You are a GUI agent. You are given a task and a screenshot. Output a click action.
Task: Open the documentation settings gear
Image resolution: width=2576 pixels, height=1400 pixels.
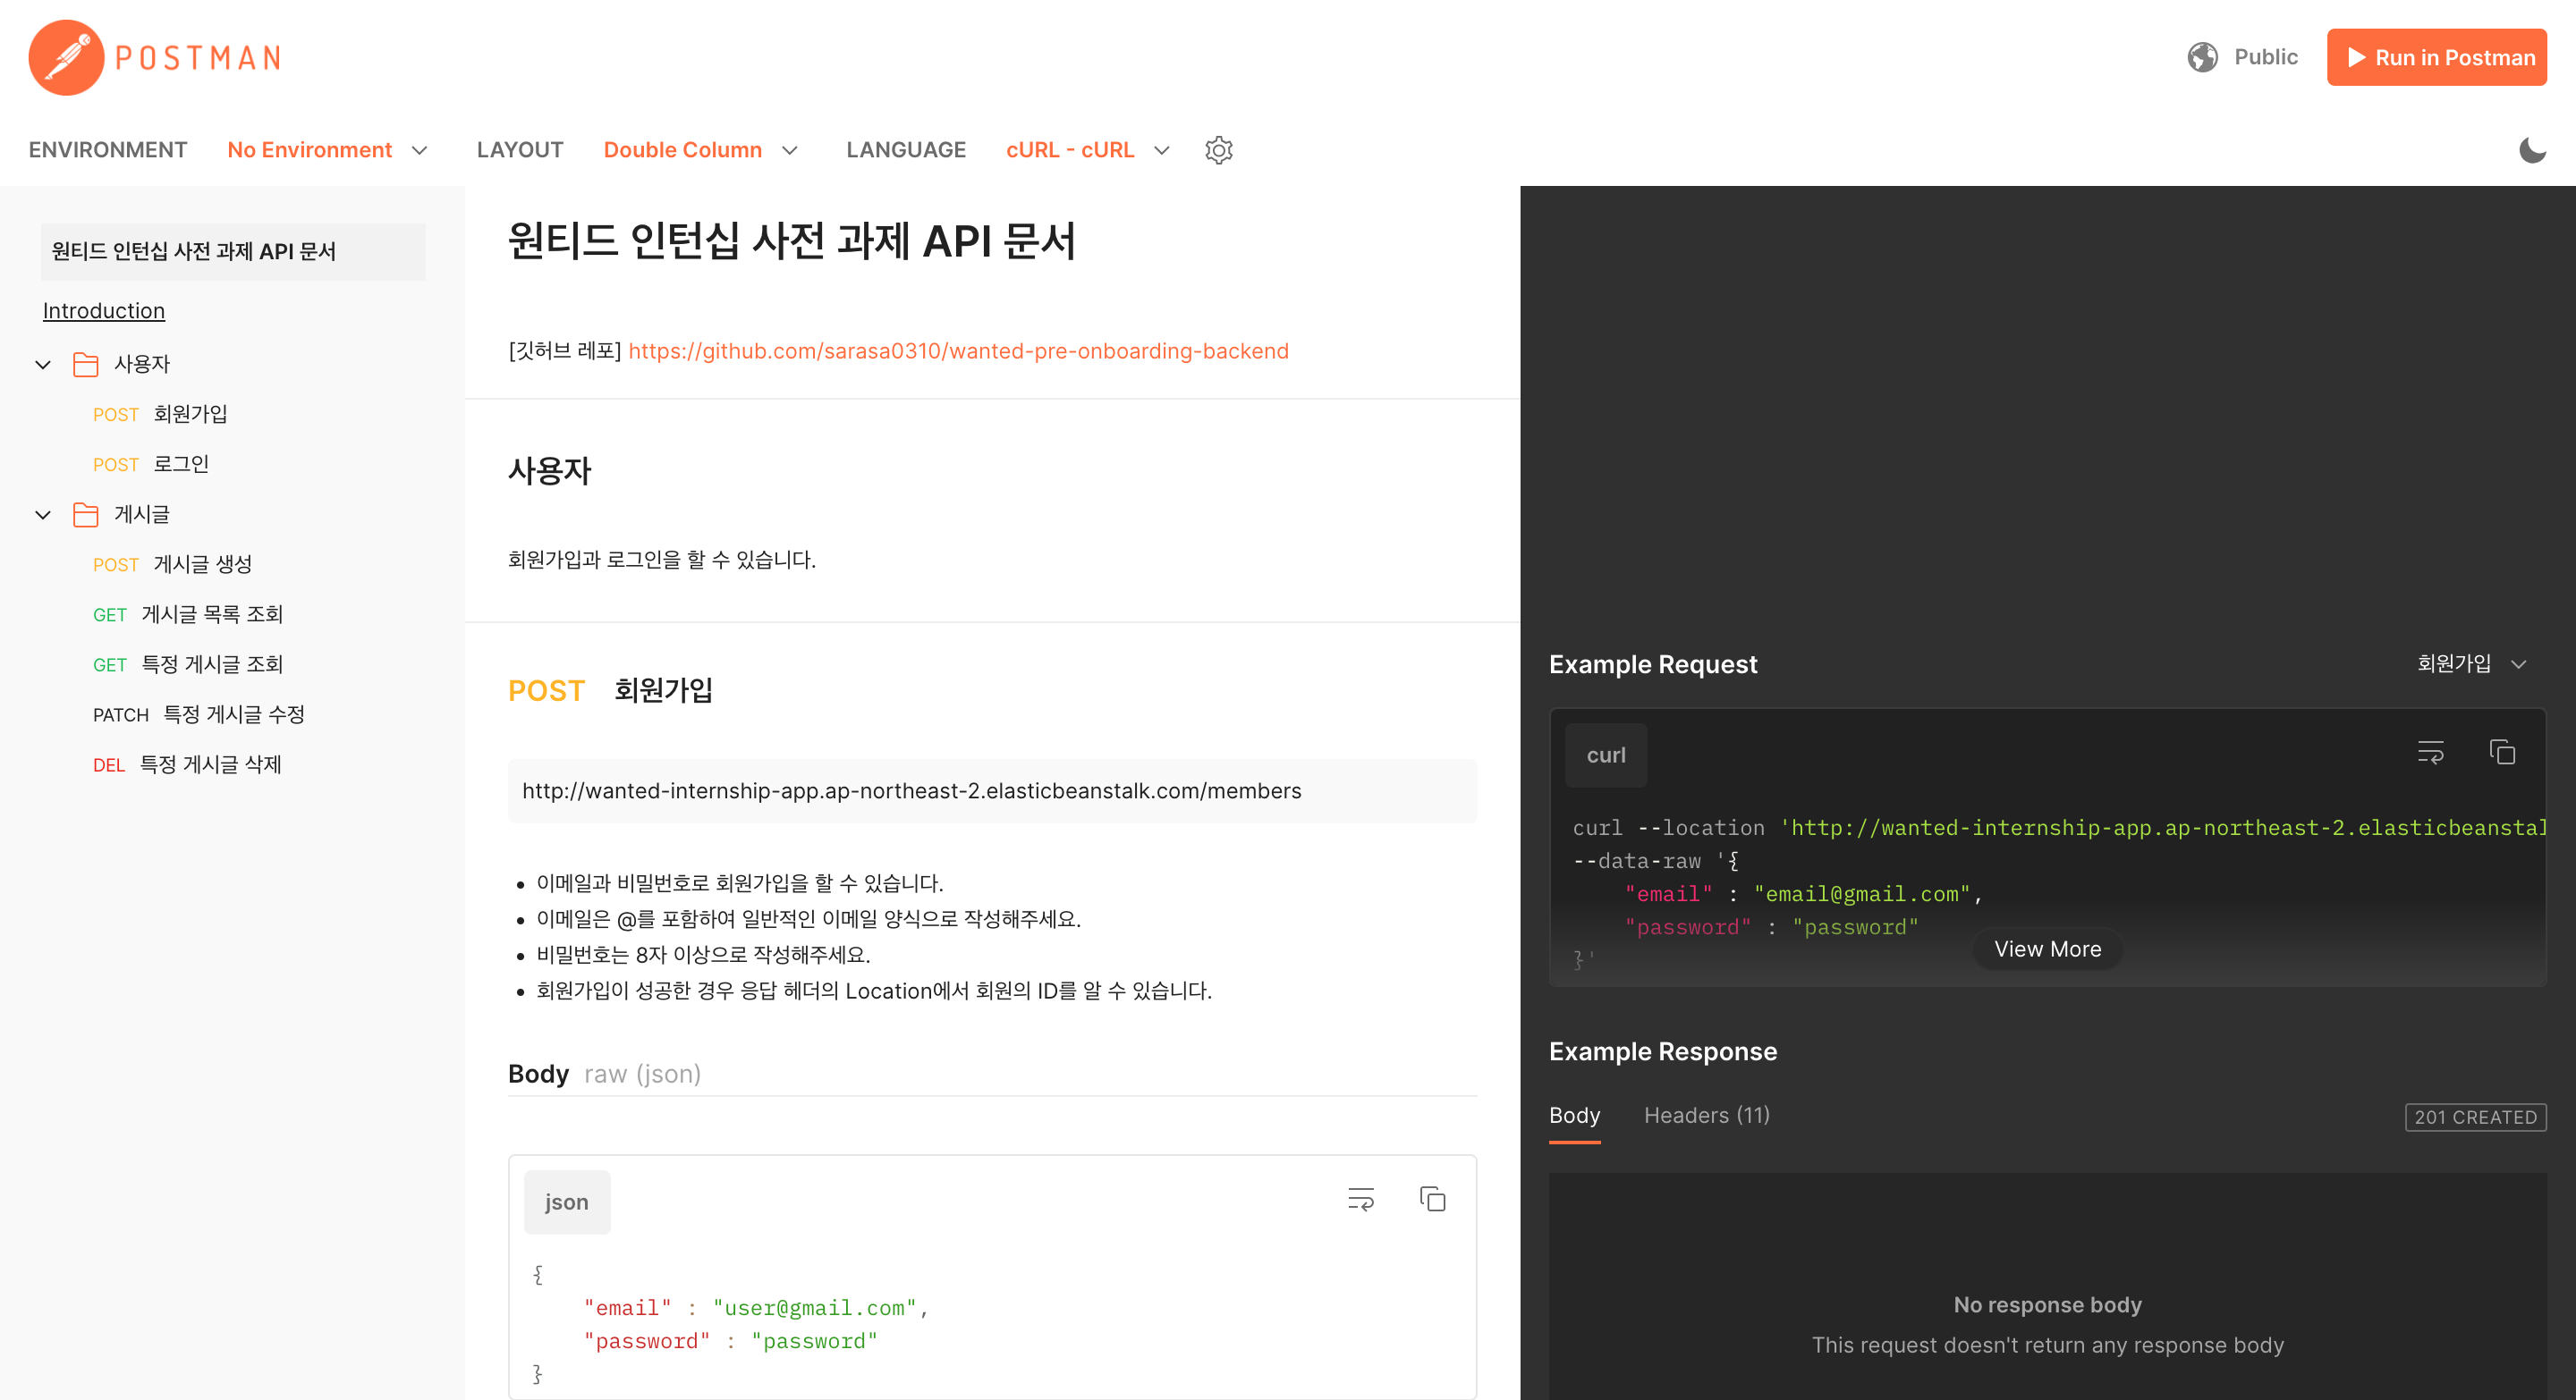(1219, 150)
